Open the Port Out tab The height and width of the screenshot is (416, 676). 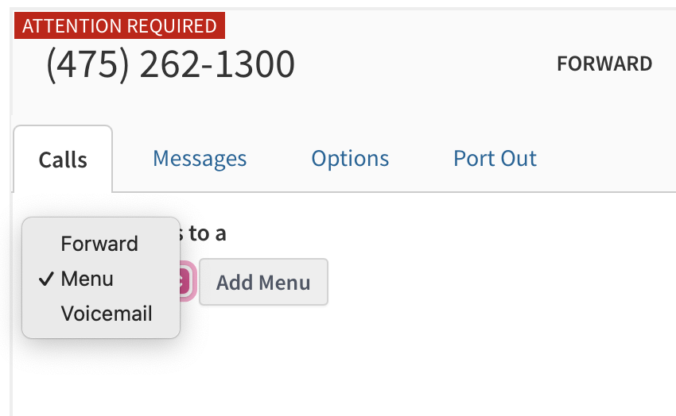[x=495, y=159]
